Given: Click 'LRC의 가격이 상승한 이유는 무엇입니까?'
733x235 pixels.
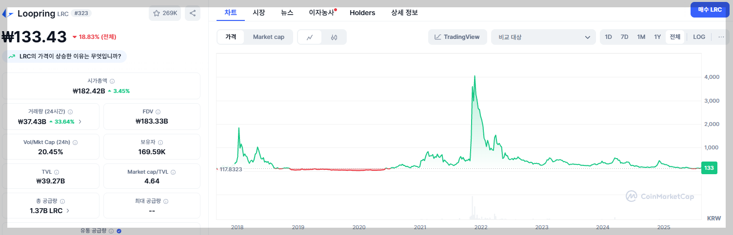Looking at the screenshot, I should (64, 56).
